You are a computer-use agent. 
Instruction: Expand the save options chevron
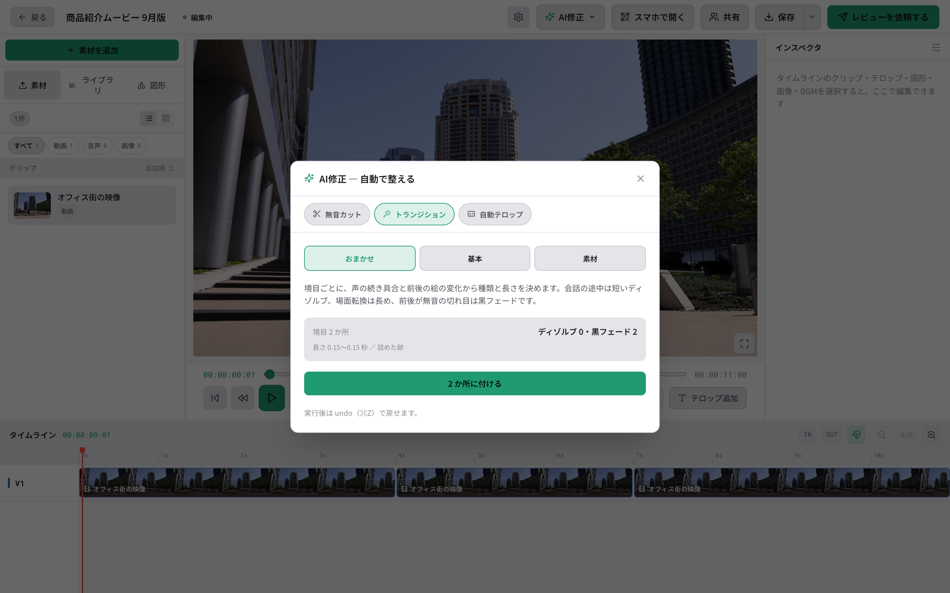click(x=812, y=17)
